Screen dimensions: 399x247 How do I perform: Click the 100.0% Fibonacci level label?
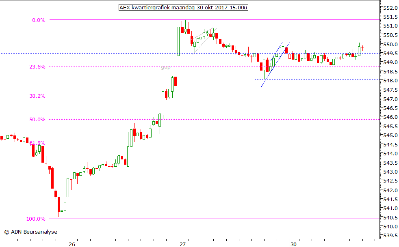[36, 219]
